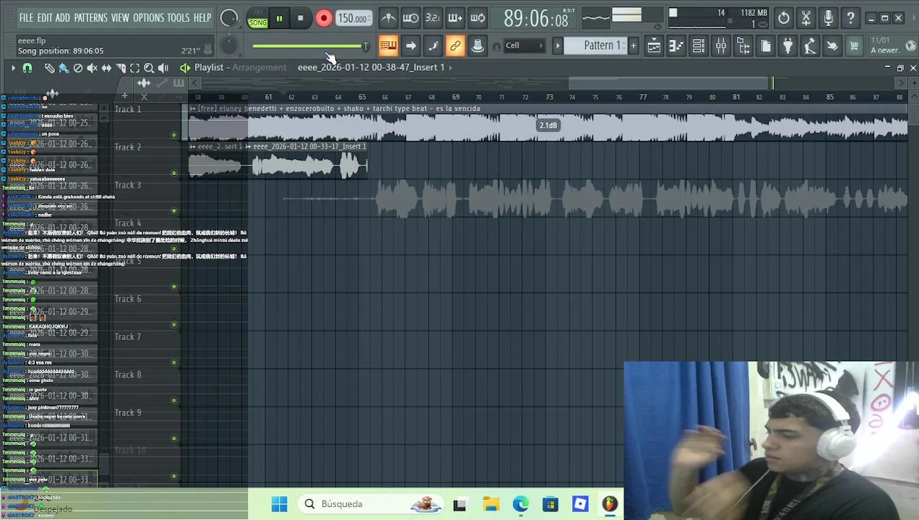The image size is (919, 520).
Task: Mute Track 3 via its green dot
Action: (x=173, y=211)
